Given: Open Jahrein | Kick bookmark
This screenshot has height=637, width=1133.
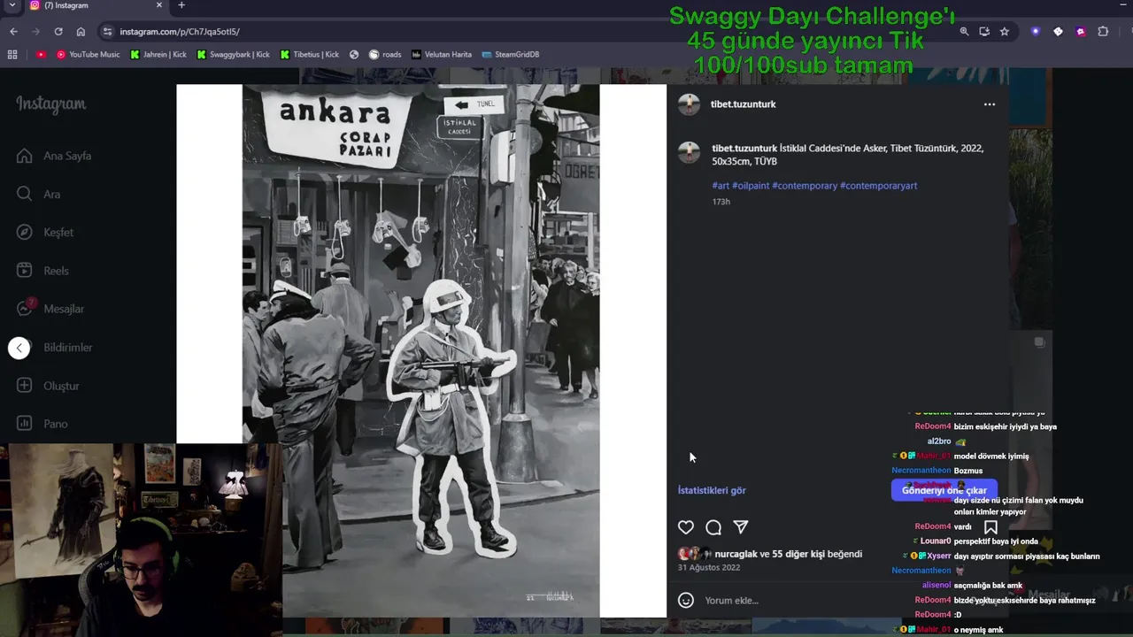Looking at the screenshot, I should click(159, 54).
